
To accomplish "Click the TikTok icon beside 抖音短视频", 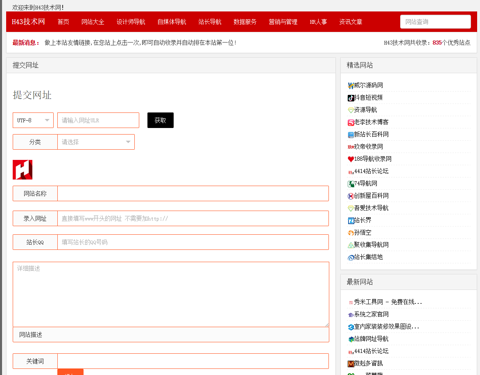I will coord(351,98).
